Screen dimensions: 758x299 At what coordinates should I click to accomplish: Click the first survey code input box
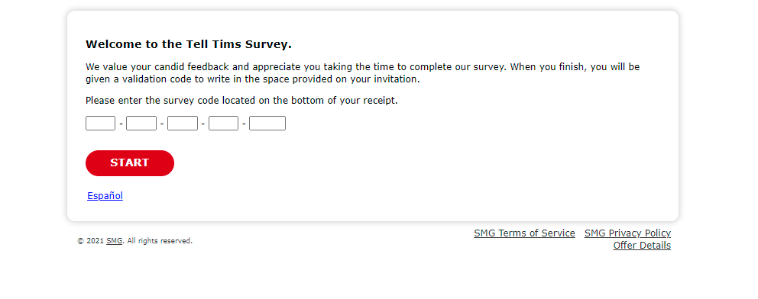pos(101,124)
